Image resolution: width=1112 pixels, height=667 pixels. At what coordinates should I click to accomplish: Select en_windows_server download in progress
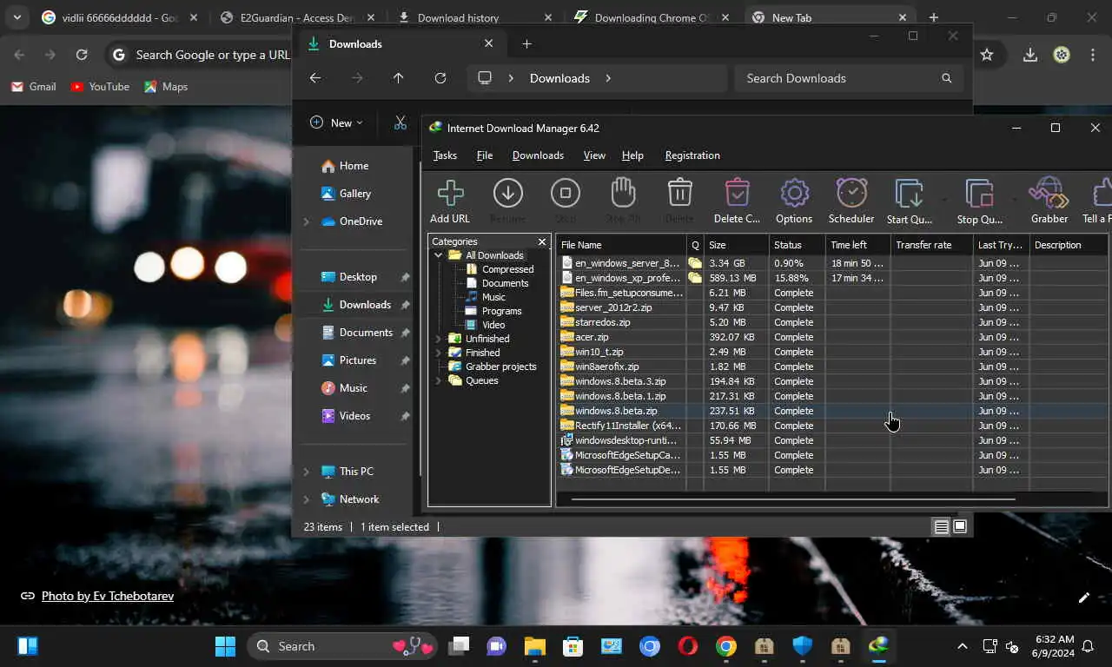pyautogui.click(x=832, y=263)
